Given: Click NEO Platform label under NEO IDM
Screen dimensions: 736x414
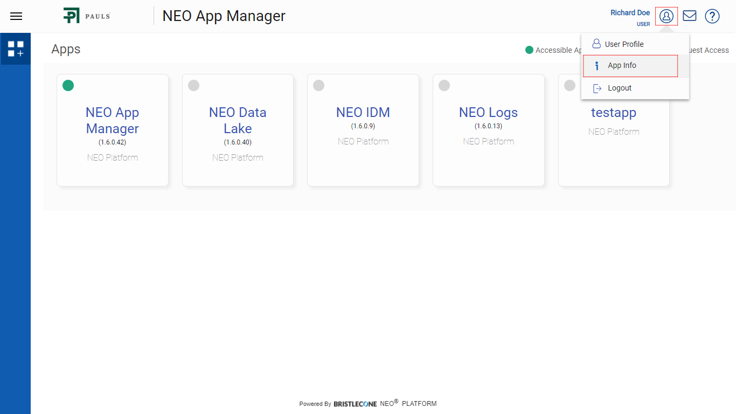Looking at the screenshot, I should tap(363, 142).
